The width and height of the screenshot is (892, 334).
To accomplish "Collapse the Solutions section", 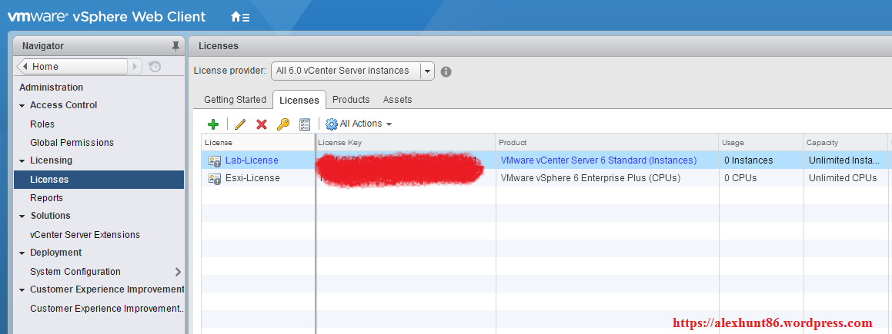I will pos(22,216).
